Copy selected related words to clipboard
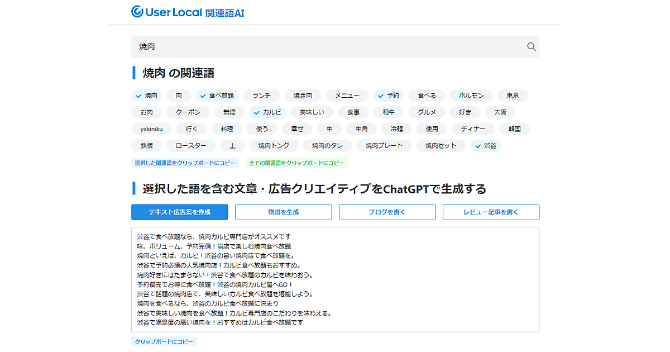This screenshot has height=352, width=670. (x=185, y=163)
